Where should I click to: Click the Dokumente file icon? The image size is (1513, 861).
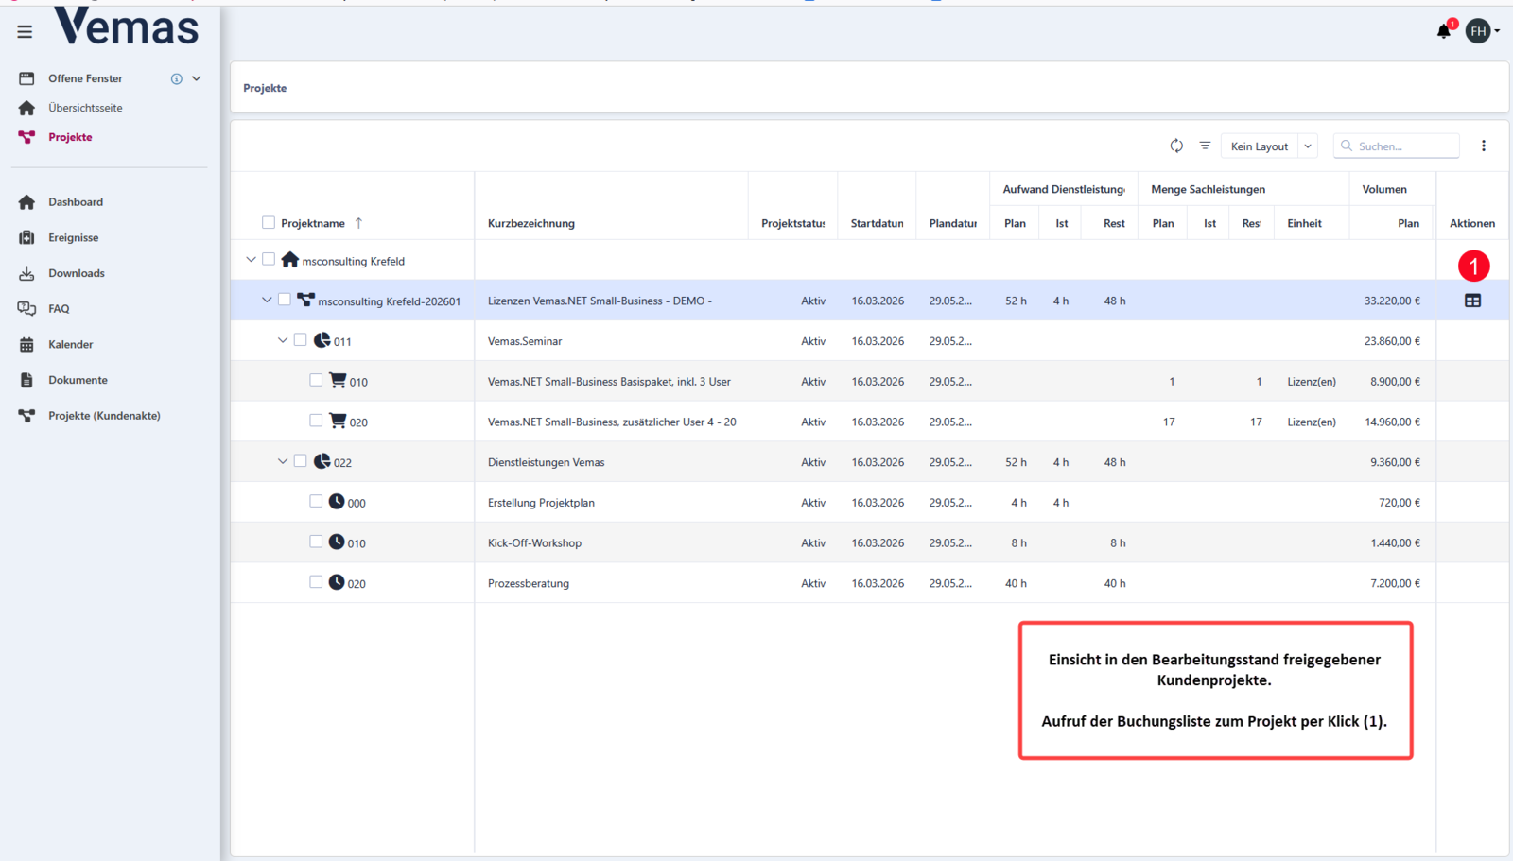[26, 380]
